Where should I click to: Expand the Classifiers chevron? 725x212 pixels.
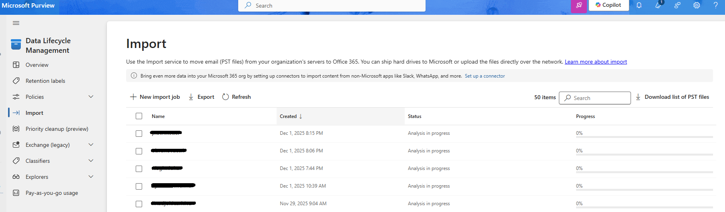coord(91,161)
